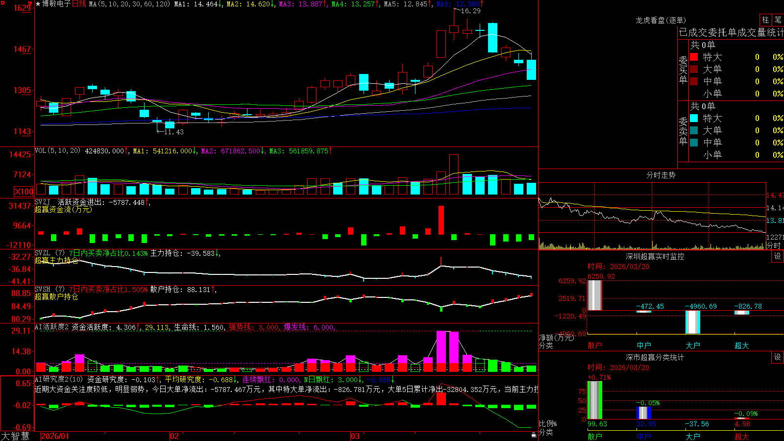Select the 已成交委托单成交量统计 header

tap(731, 32)
